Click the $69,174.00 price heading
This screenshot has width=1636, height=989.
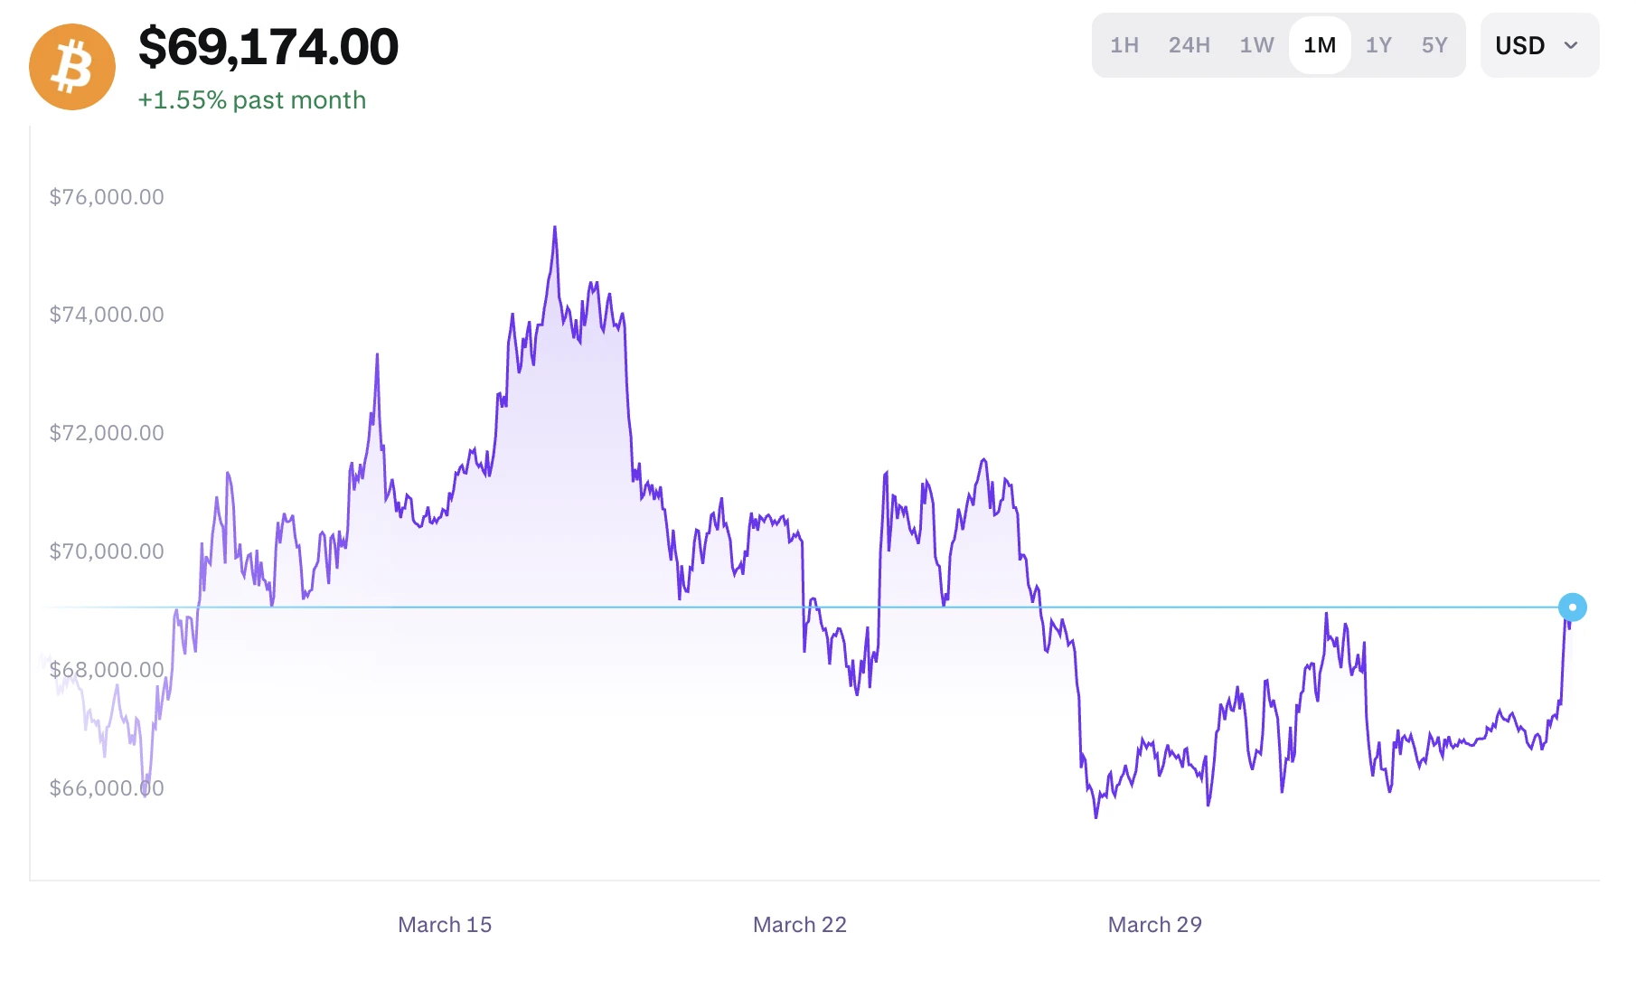(x=268, y=47)
